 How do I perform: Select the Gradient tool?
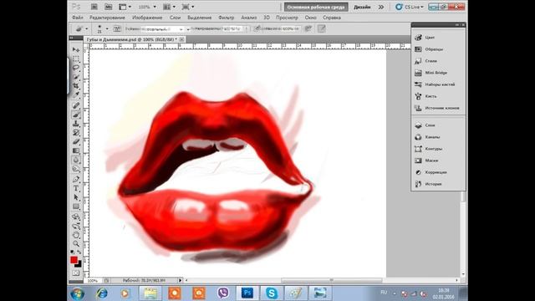[x=76, y=150]
